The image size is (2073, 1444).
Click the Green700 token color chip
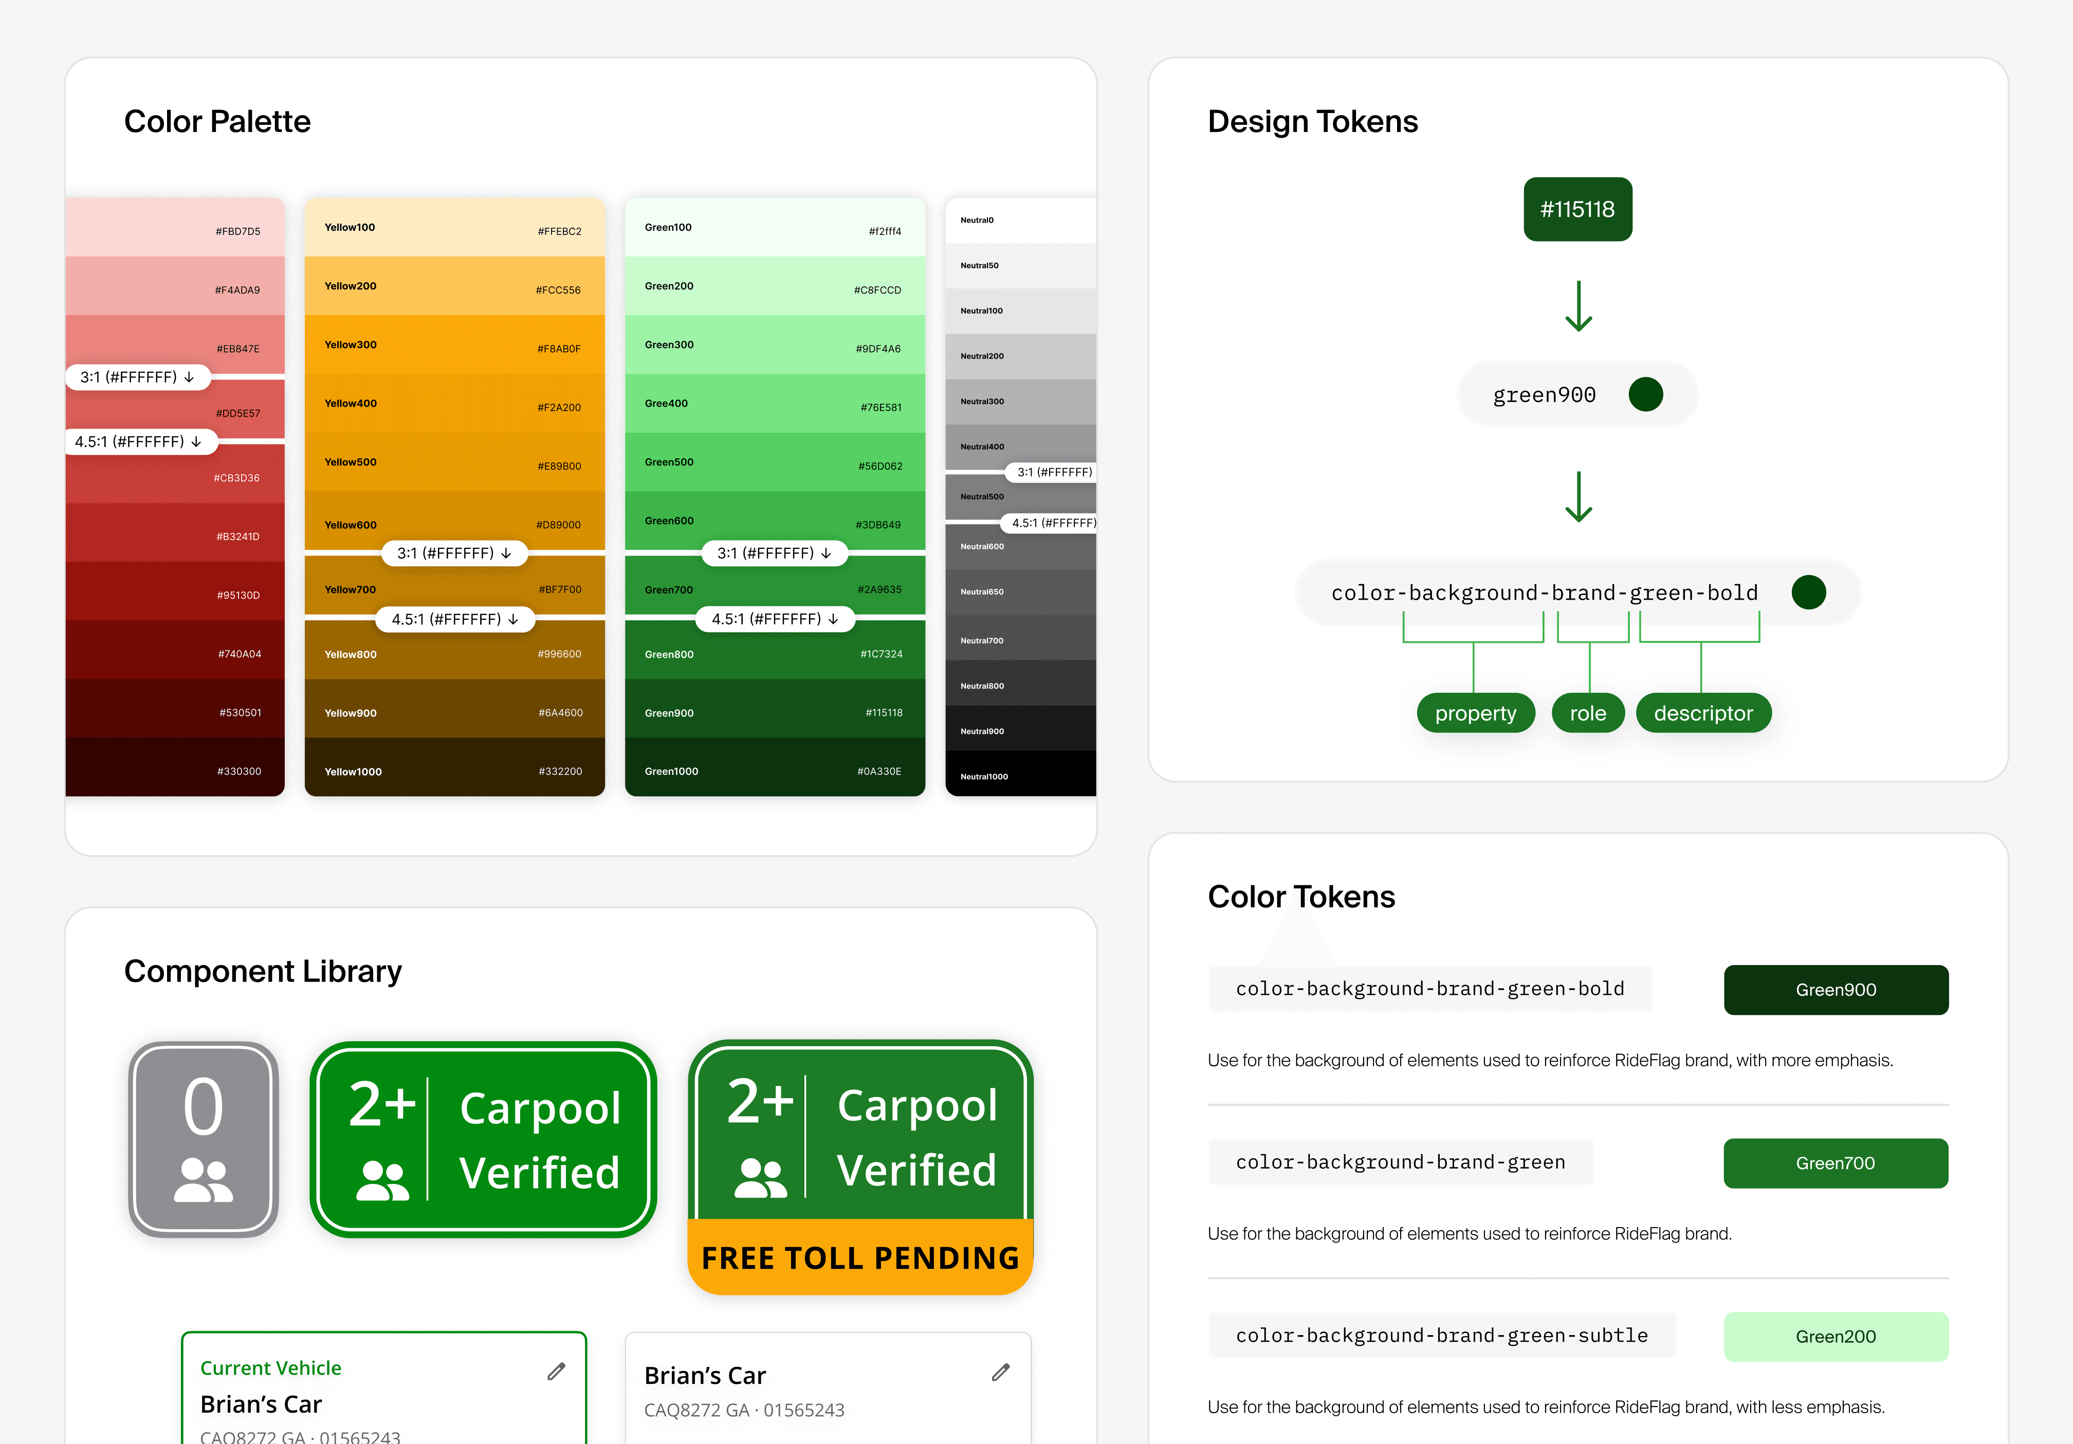click(x=1834, y=1163)
